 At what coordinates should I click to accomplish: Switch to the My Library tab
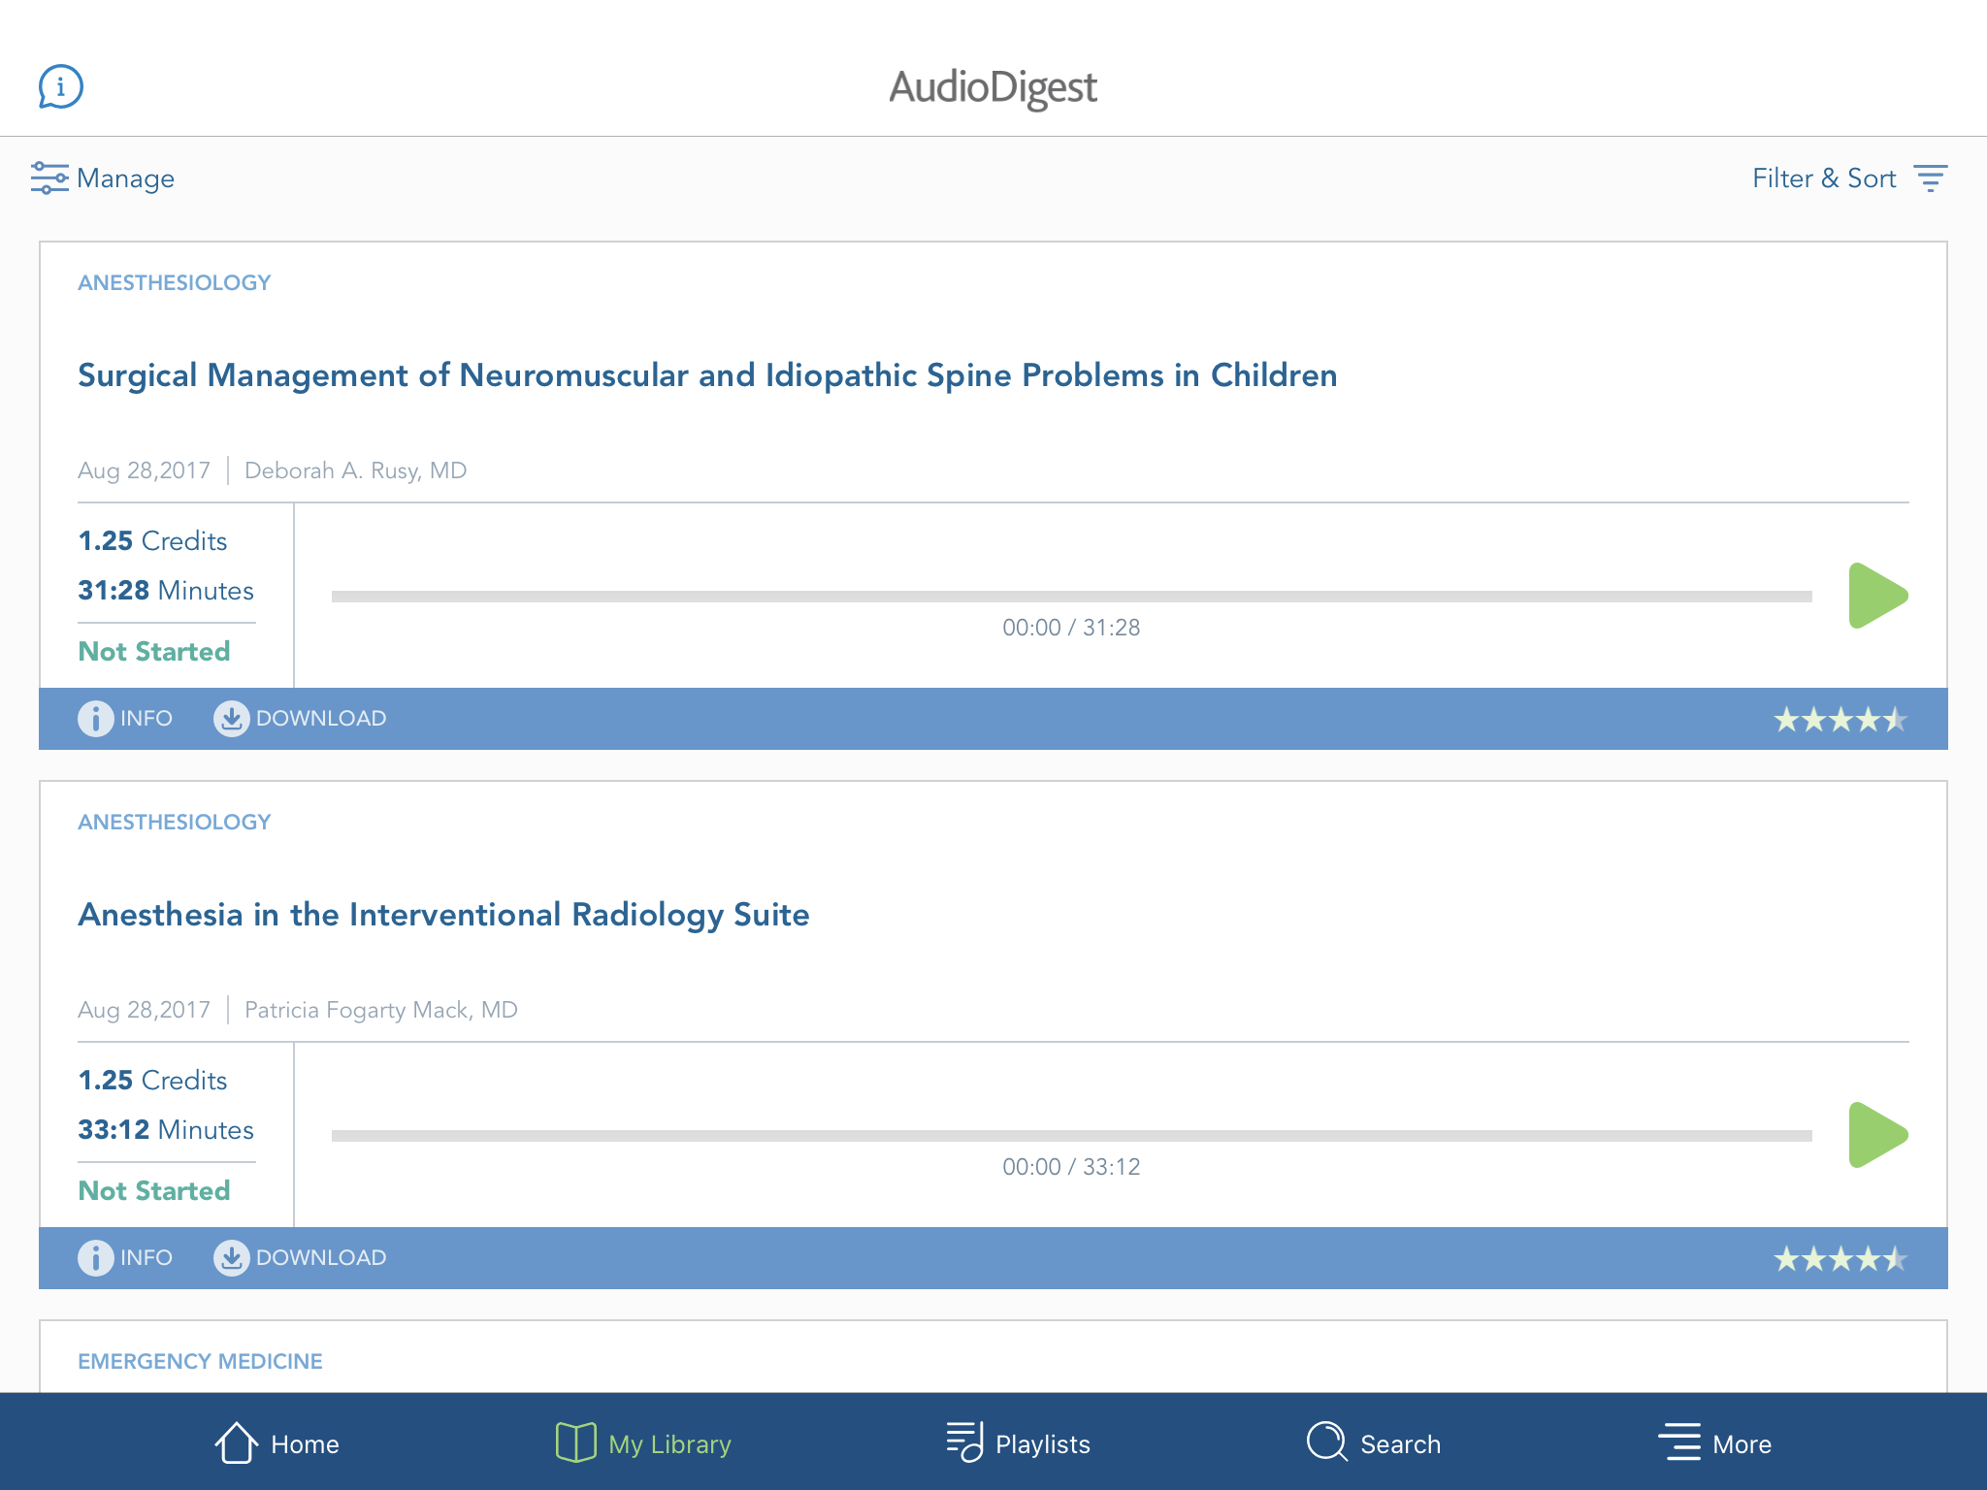[x=643, y=1443]
